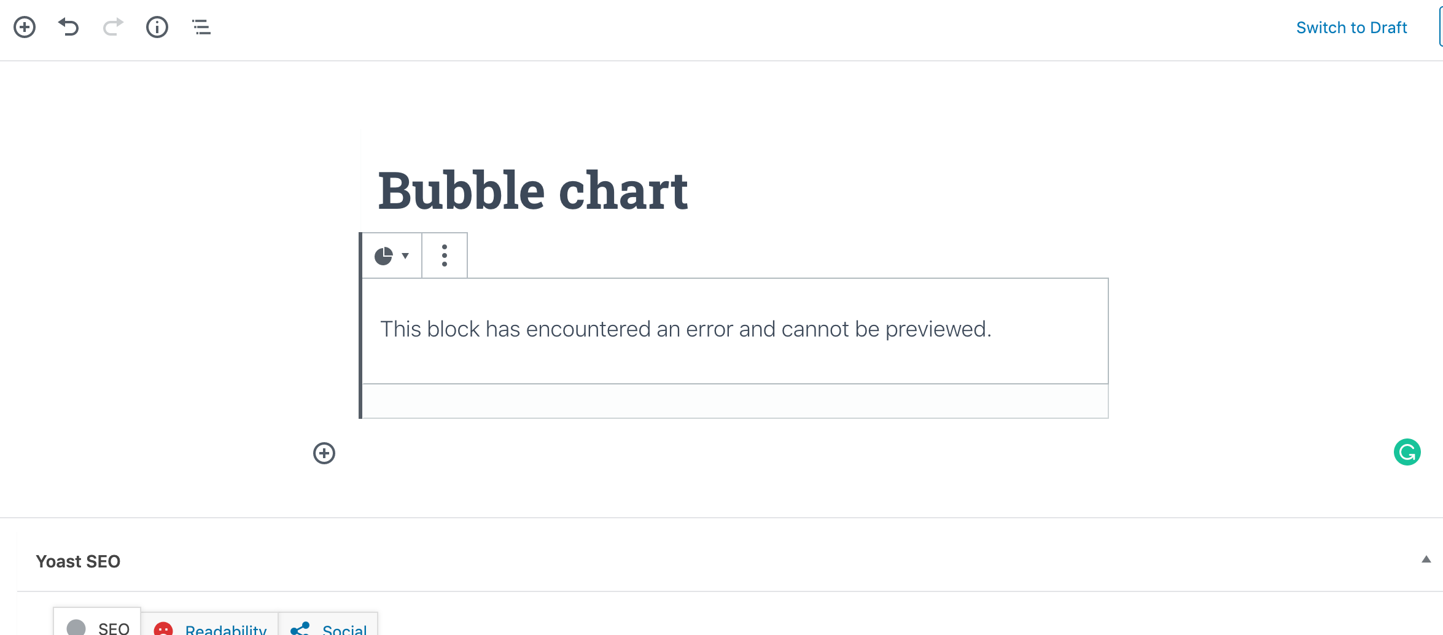The image size is (1443, 635).
Task: Open the content structure details
Action: tap(157, 27)
